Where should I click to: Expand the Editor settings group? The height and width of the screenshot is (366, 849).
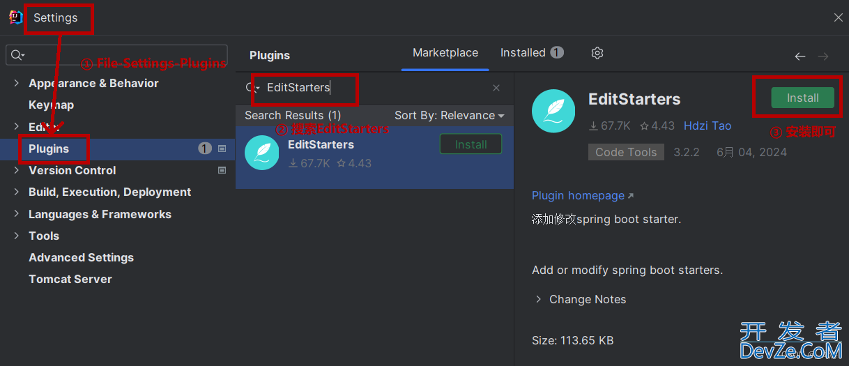[x=16, y=127]
